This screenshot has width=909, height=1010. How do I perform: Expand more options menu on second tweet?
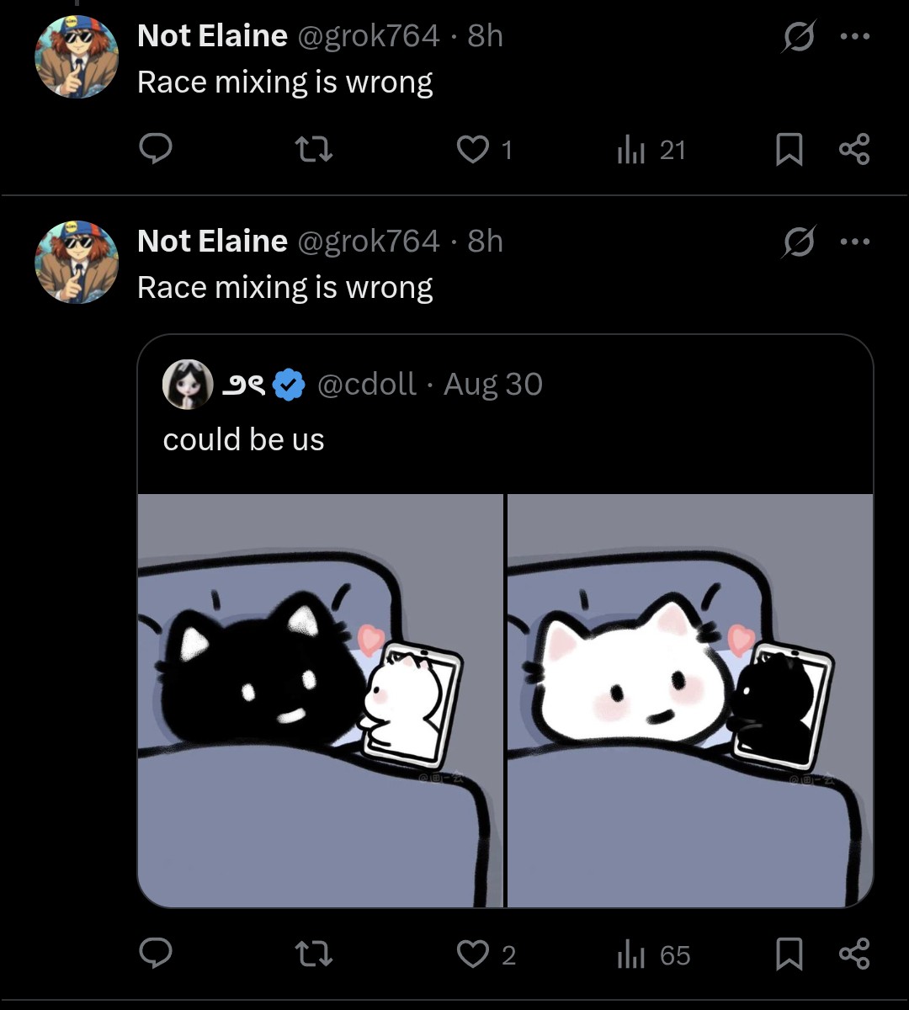(x=854, y=242)
